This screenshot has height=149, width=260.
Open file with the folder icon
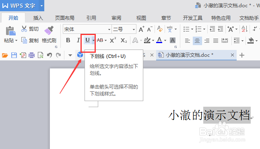point(5,55)
